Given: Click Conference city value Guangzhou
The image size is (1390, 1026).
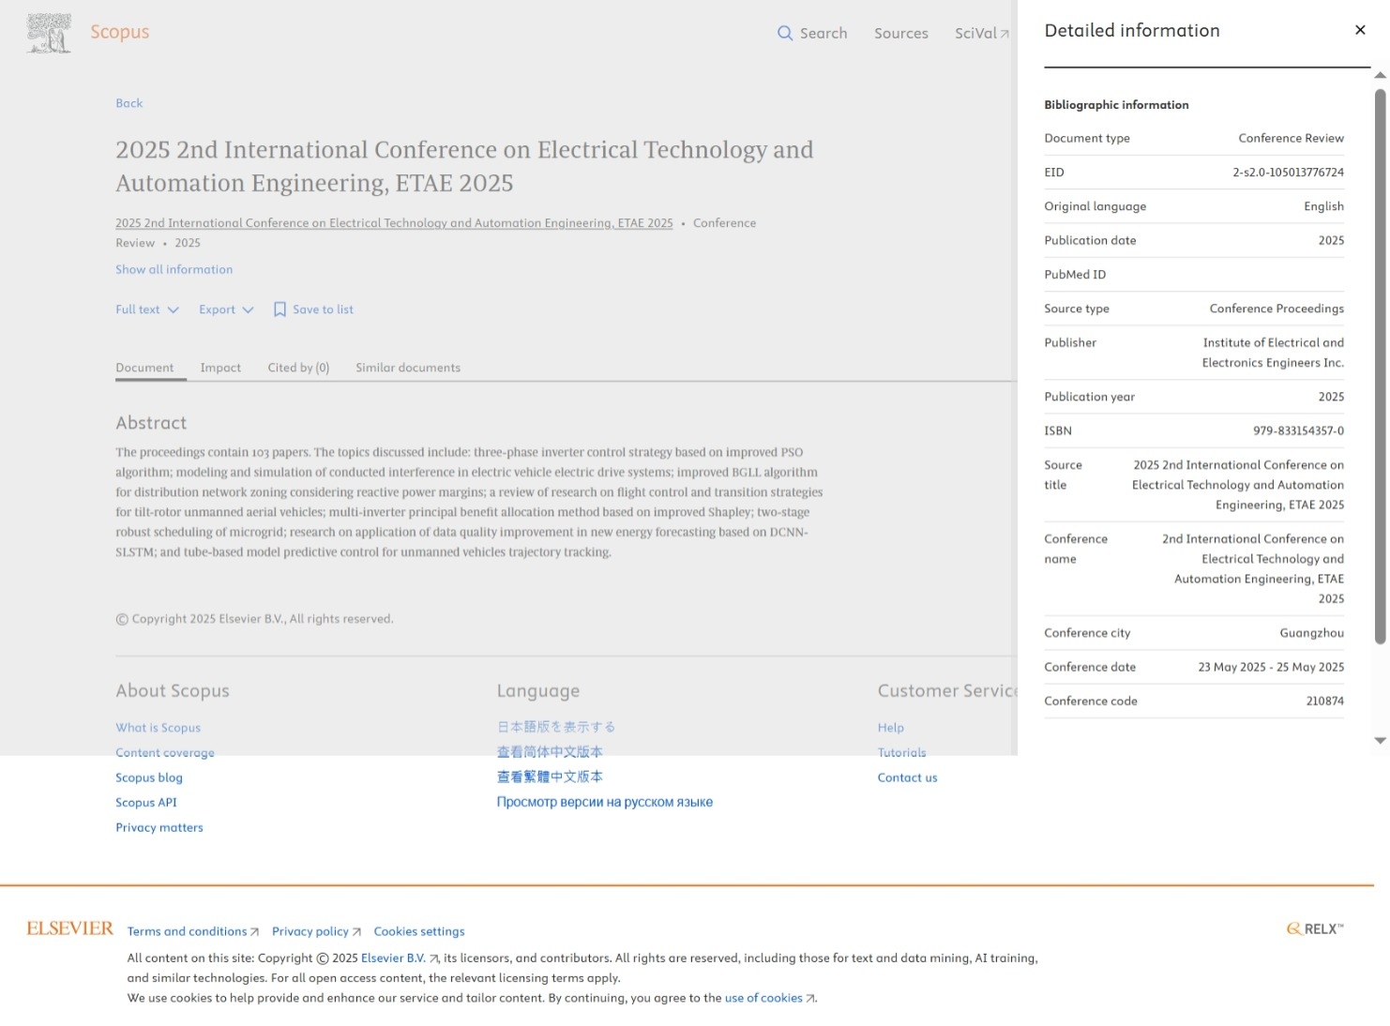Looking at the screenshot, I should click(x=1312, y=633).
